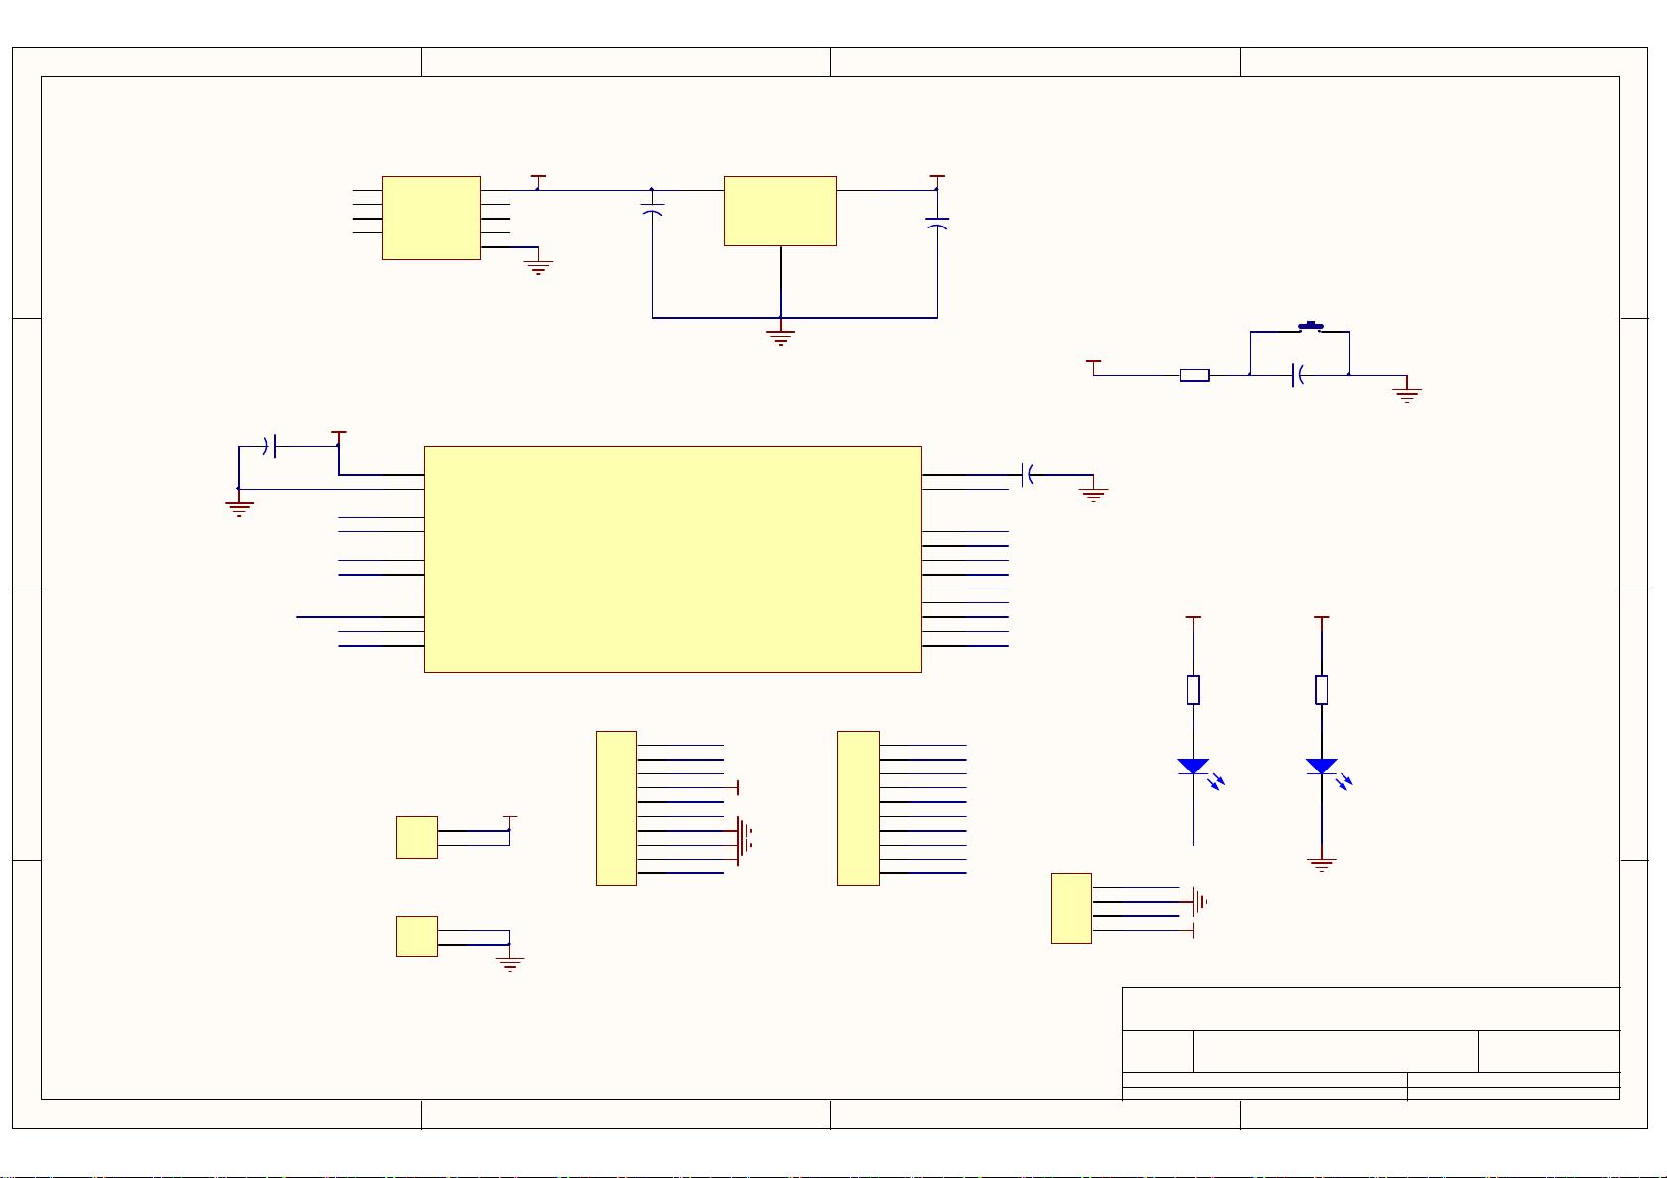The height and width of the screenshot is (1178, 1667).
Task: Select tall header with power and ground ports
Action: [x=616, y=808]
